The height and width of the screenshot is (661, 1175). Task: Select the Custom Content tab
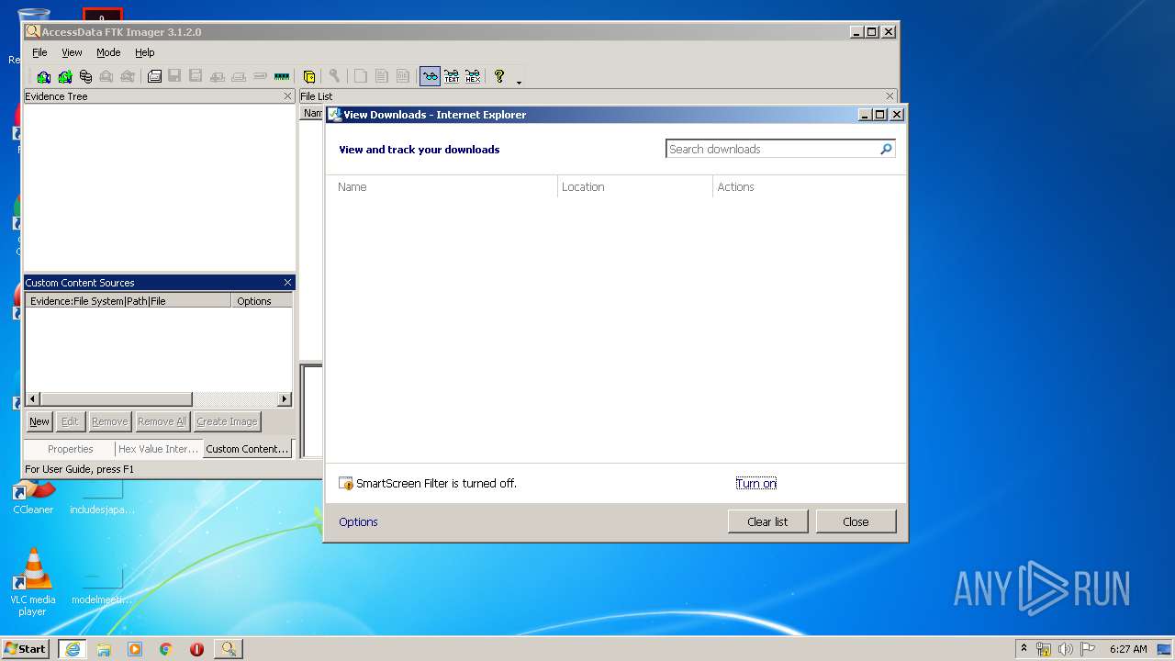pos(247,449)
